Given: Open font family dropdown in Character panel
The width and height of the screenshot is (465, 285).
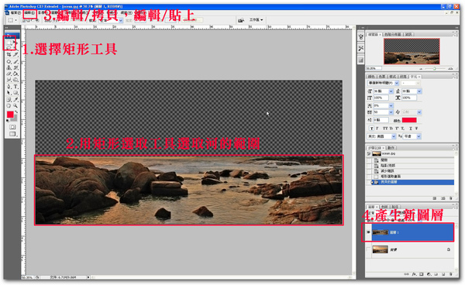Looking at the screenshot, I should 397,83.
